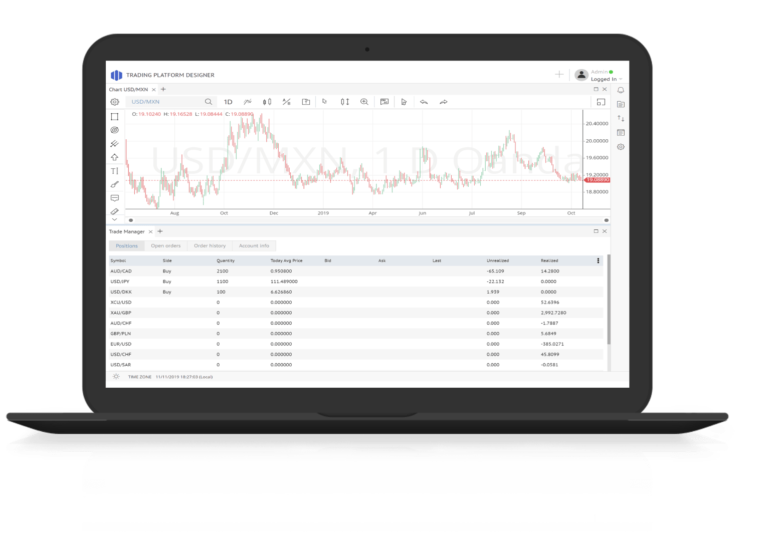This screenshot has width=769, height=548.
Task: Switch to the Open orders tab
Action: click(x=166, y=246)
